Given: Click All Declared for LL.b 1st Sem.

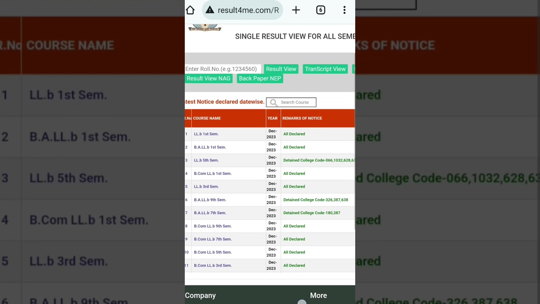Looking at the screenshot, I should pos(294,134).
